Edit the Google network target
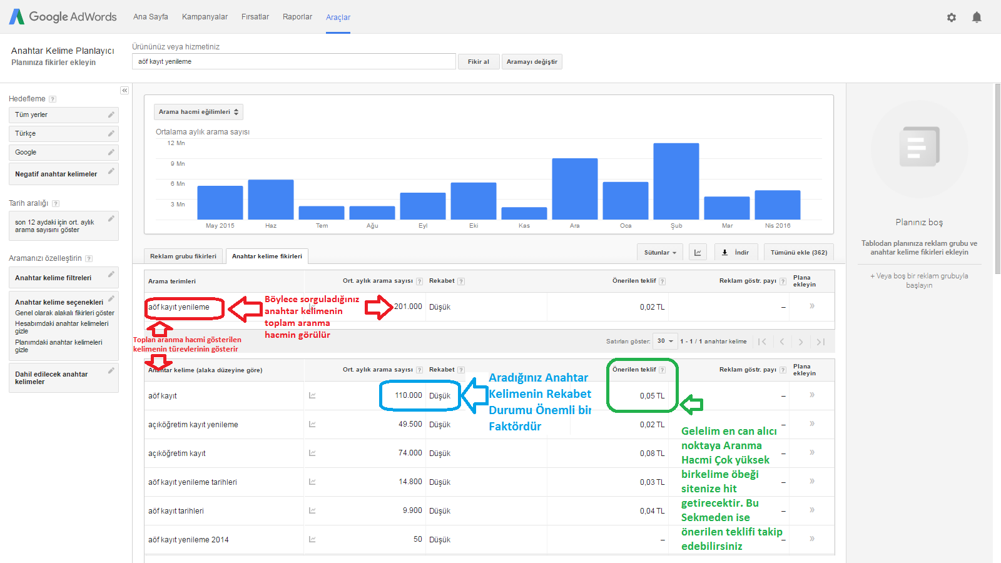Screen dimensions: 1001x563 point(111,152)
